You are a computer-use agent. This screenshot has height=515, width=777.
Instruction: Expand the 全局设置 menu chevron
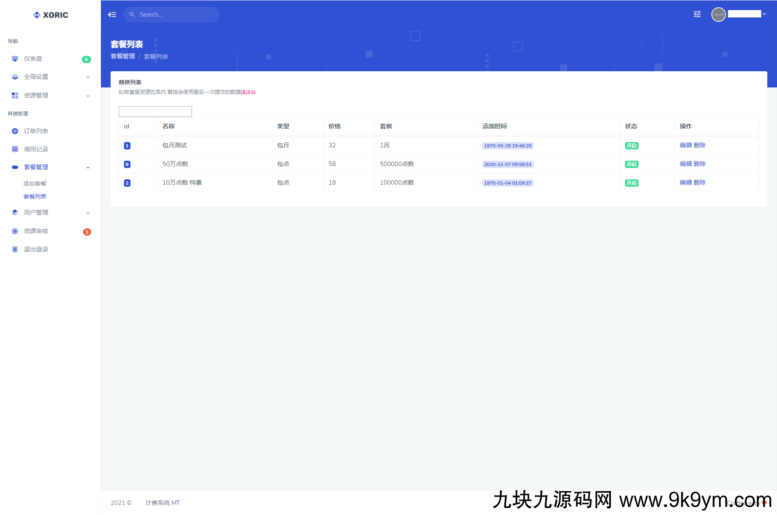(88, 77)
